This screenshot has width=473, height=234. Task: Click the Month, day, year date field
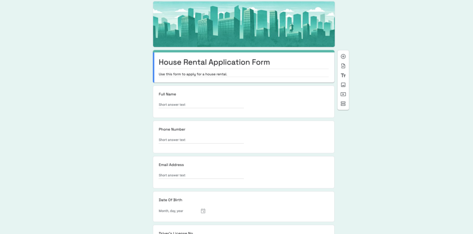pos(171,211)
